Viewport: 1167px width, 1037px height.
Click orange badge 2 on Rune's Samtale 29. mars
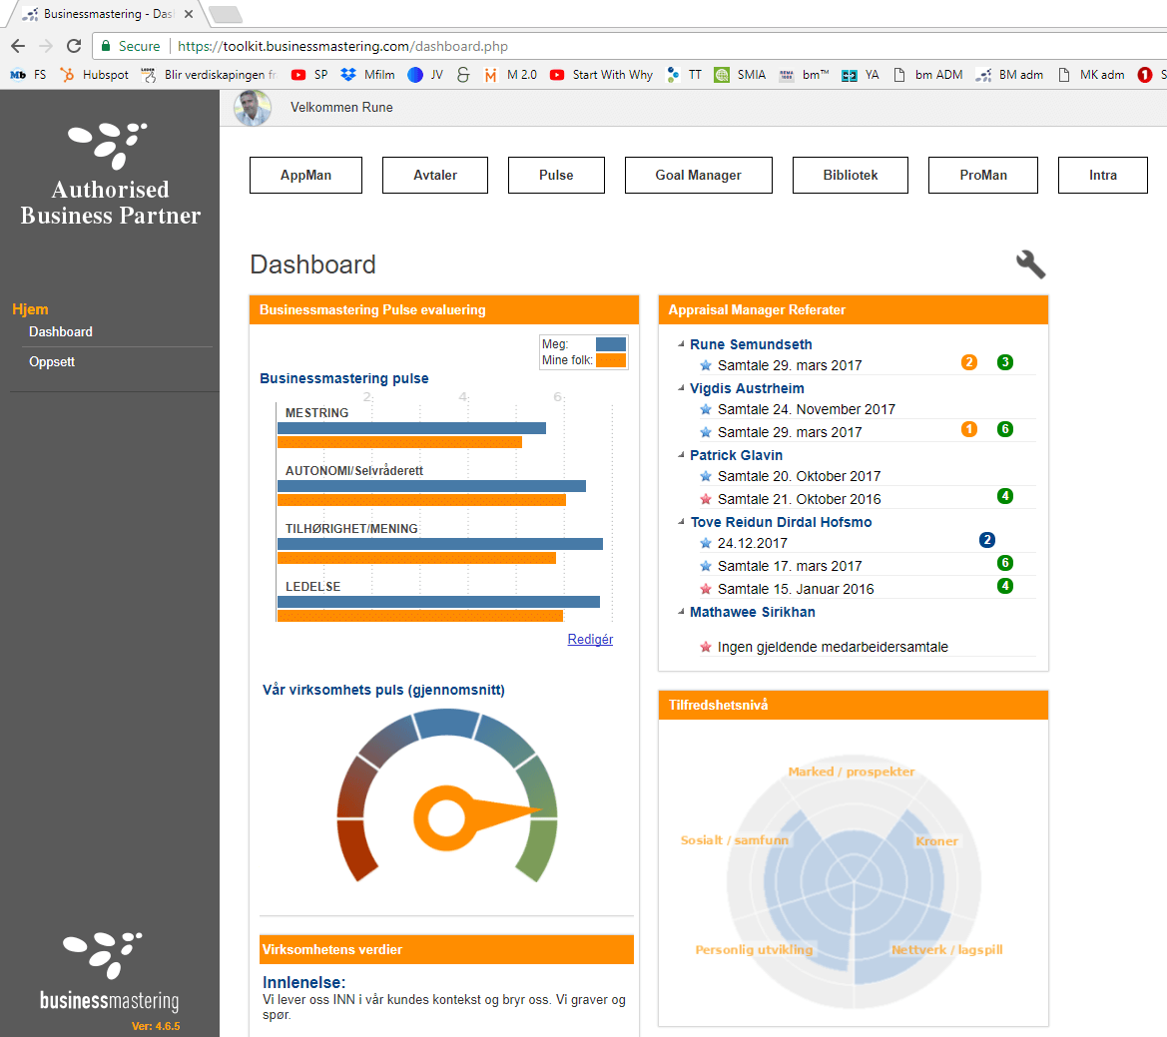point(969,362)
